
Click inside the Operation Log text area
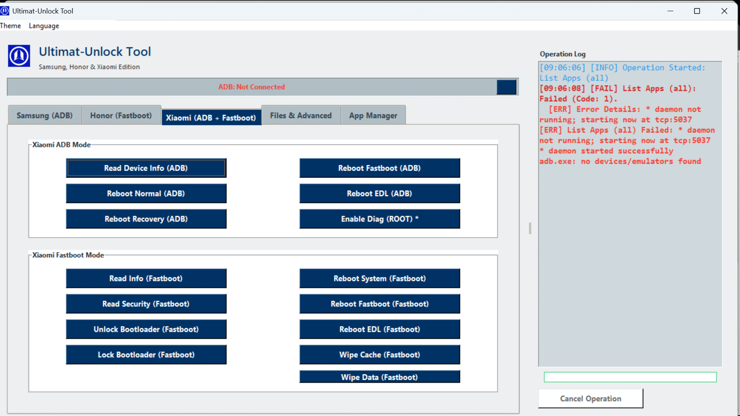[630, 262]
